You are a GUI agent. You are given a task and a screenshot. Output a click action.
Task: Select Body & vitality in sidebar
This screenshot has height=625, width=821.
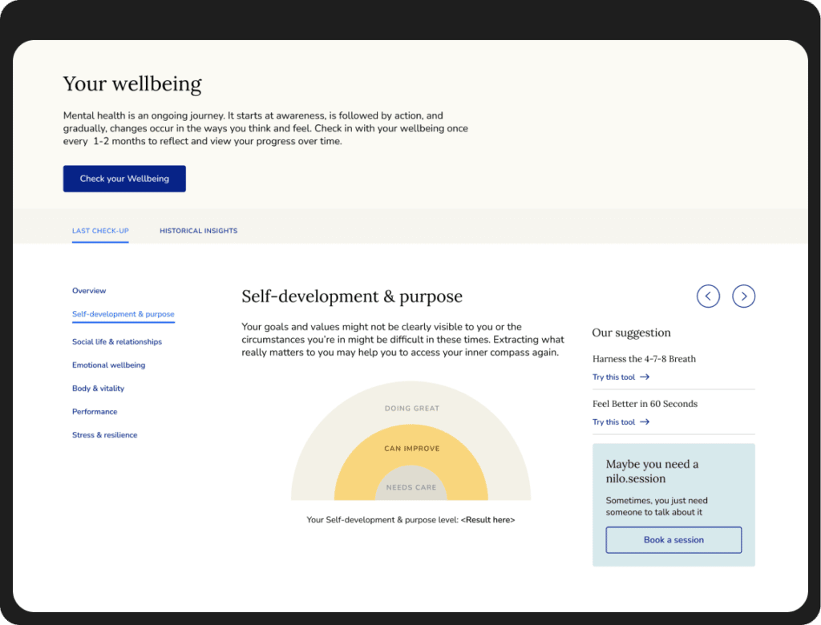point(99,389)
